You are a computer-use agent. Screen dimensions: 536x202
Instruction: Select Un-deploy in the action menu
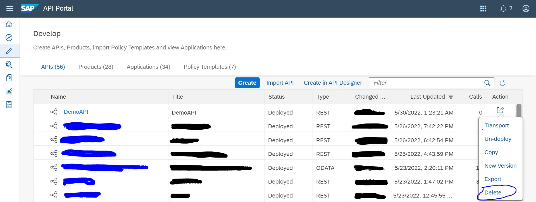(498, 139)
